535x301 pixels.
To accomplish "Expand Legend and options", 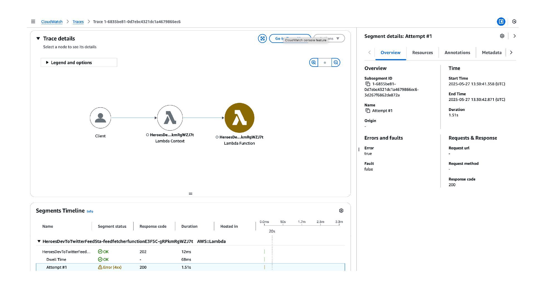I will [79, 62].
